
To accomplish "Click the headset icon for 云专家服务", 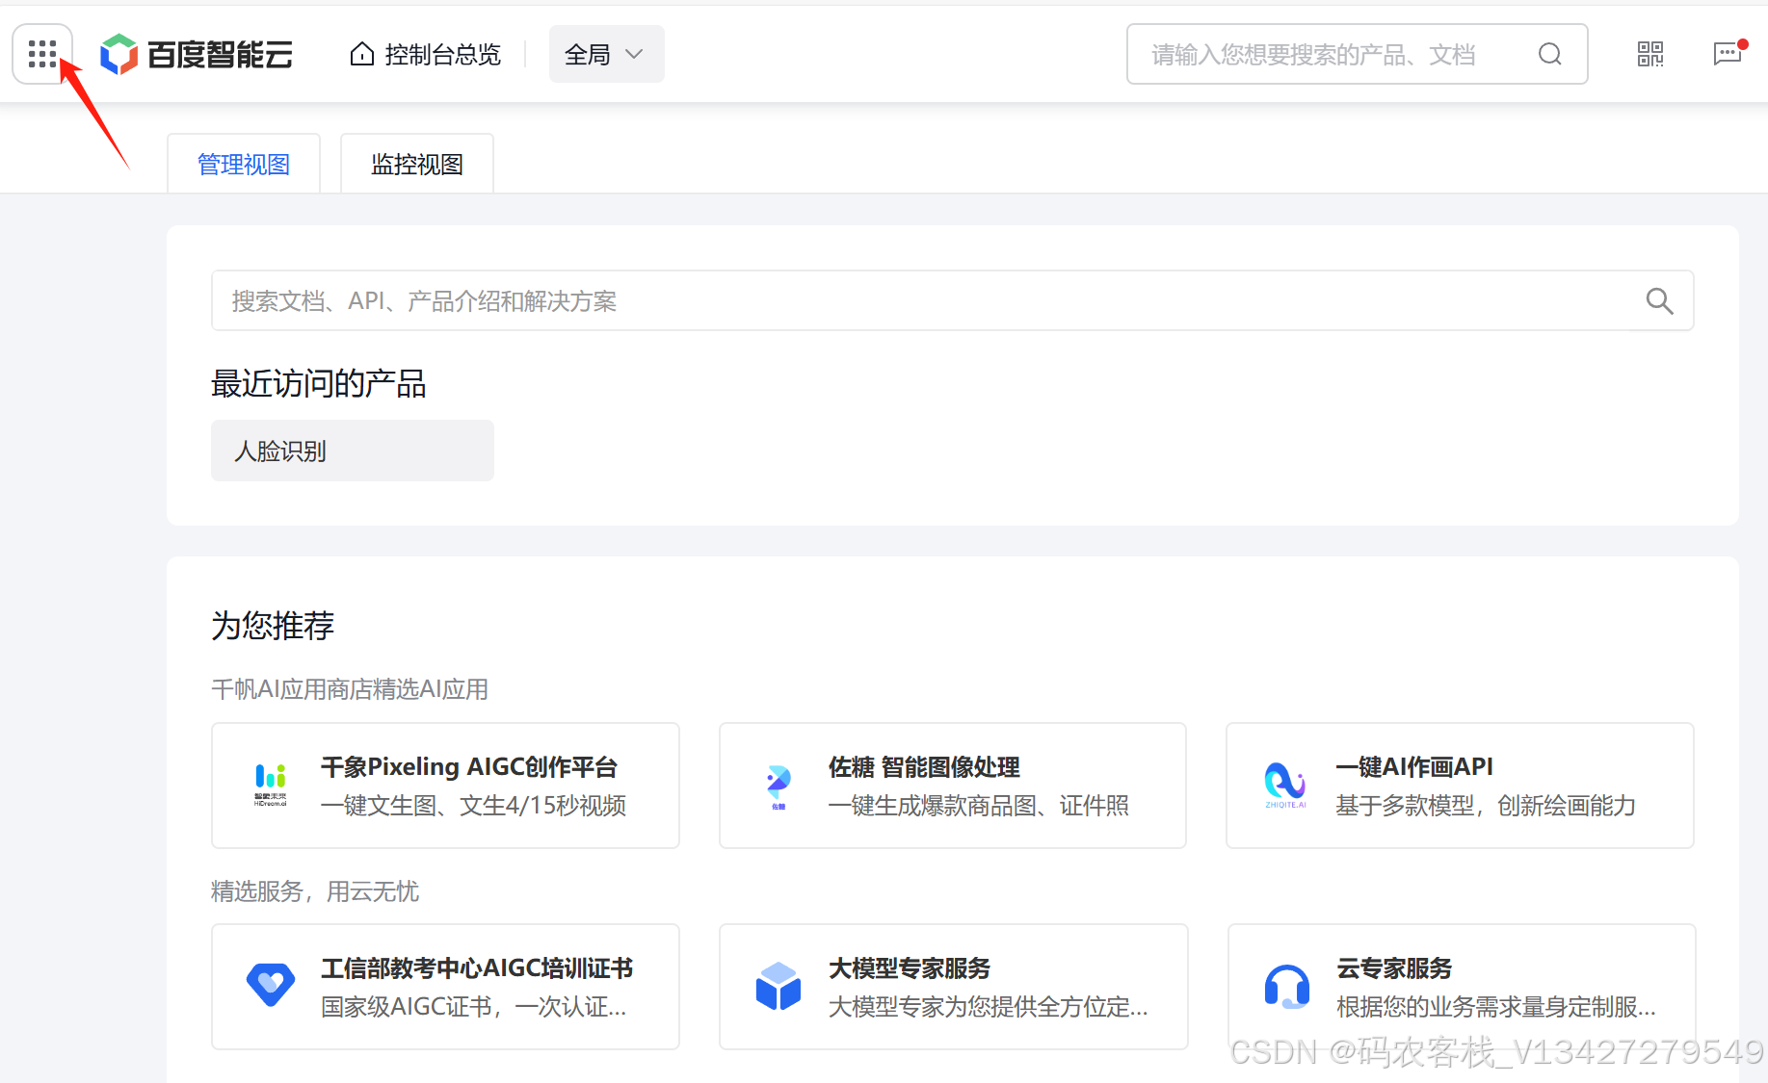I will click(1286, 986).
